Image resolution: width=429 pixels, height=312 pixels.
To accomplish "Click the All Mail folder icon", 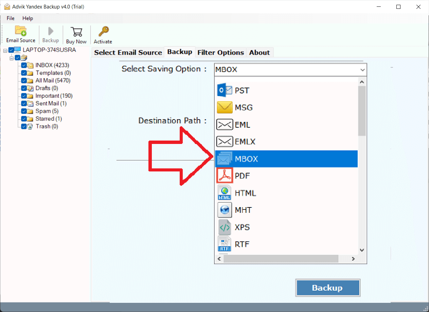I will point(30,80).
